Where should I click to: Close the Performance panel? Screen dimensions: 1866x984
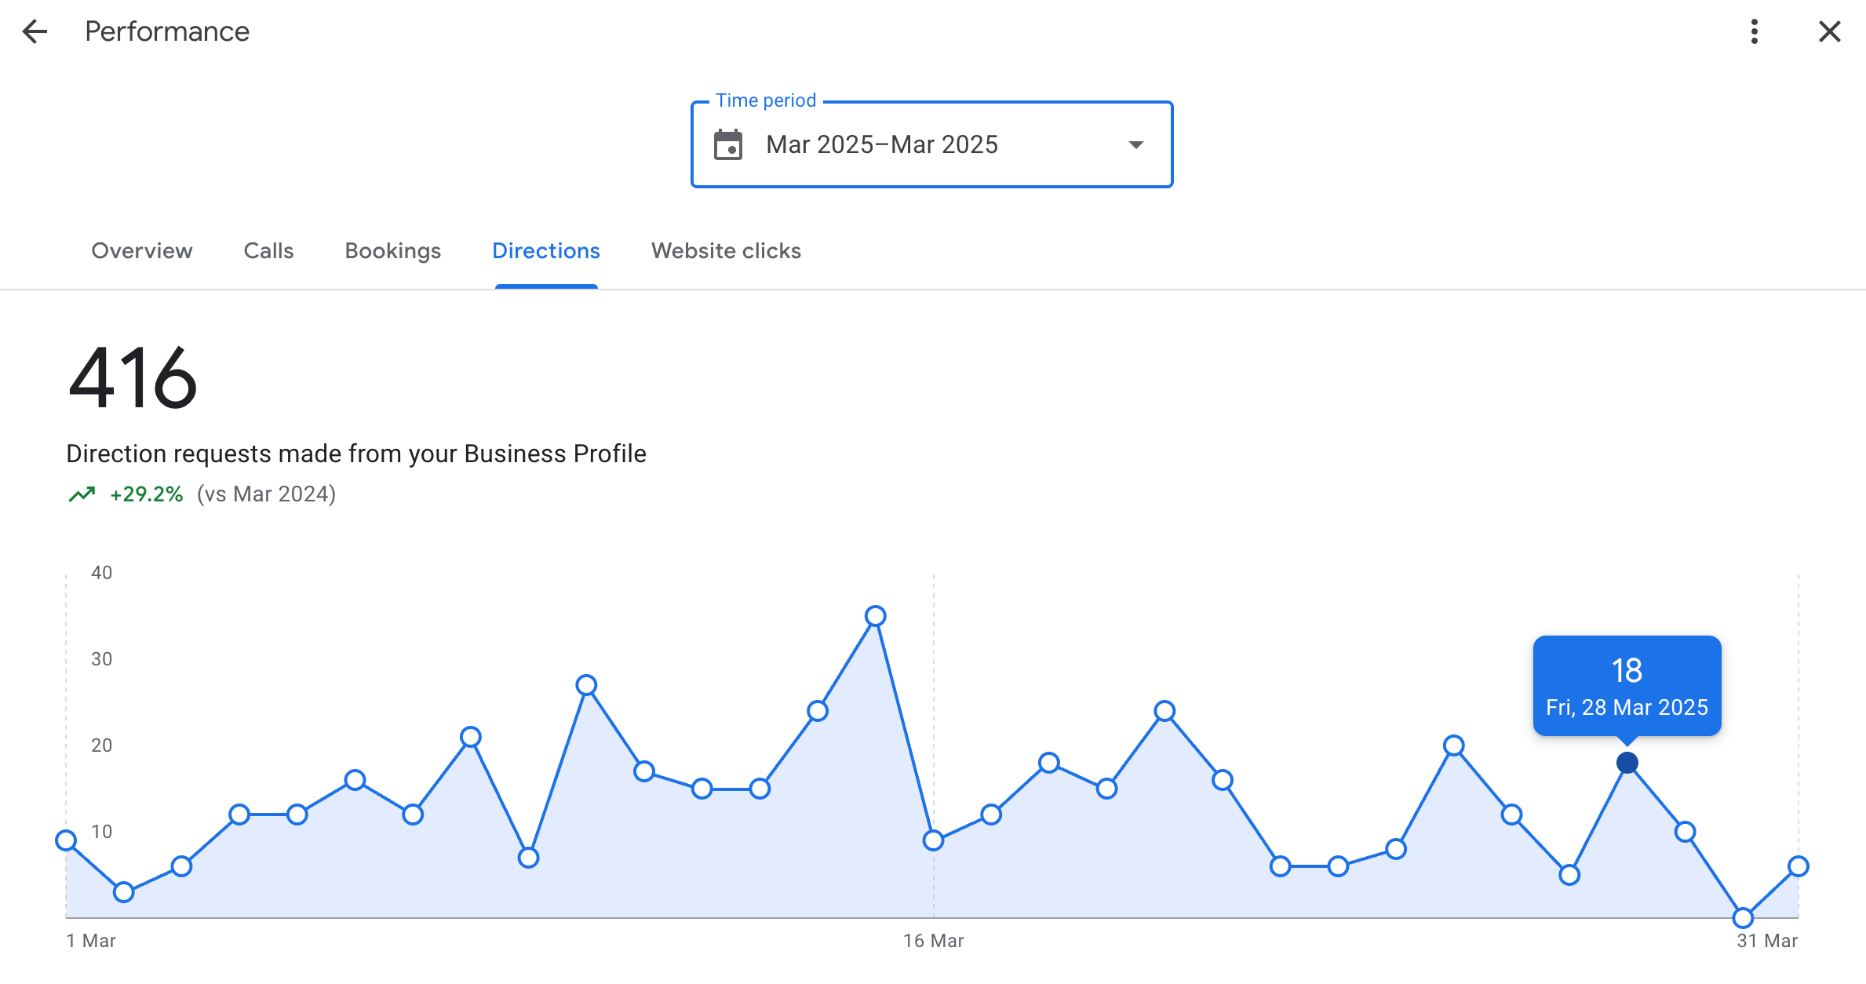[x=1829, y=31]
